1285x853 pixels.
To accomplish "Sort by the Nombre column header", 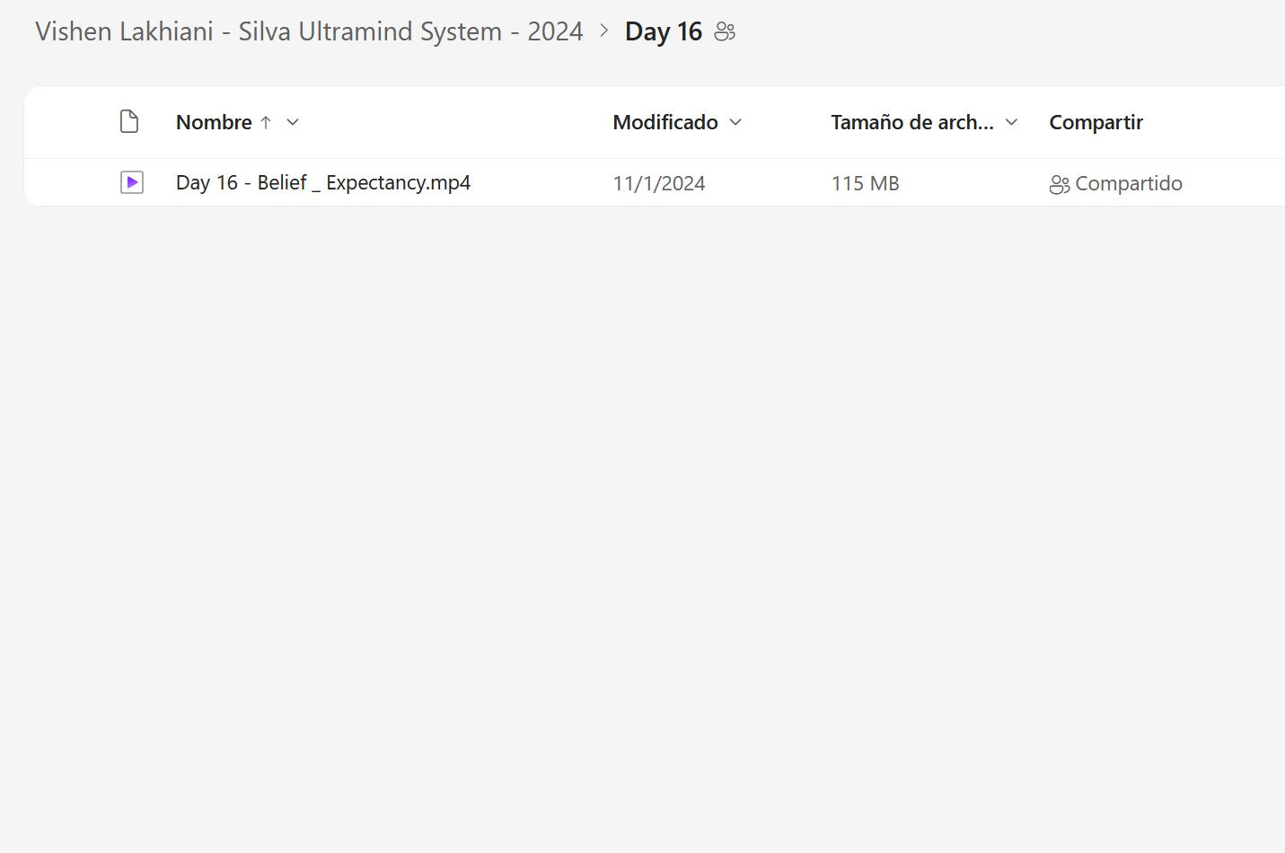I will 214,123.
